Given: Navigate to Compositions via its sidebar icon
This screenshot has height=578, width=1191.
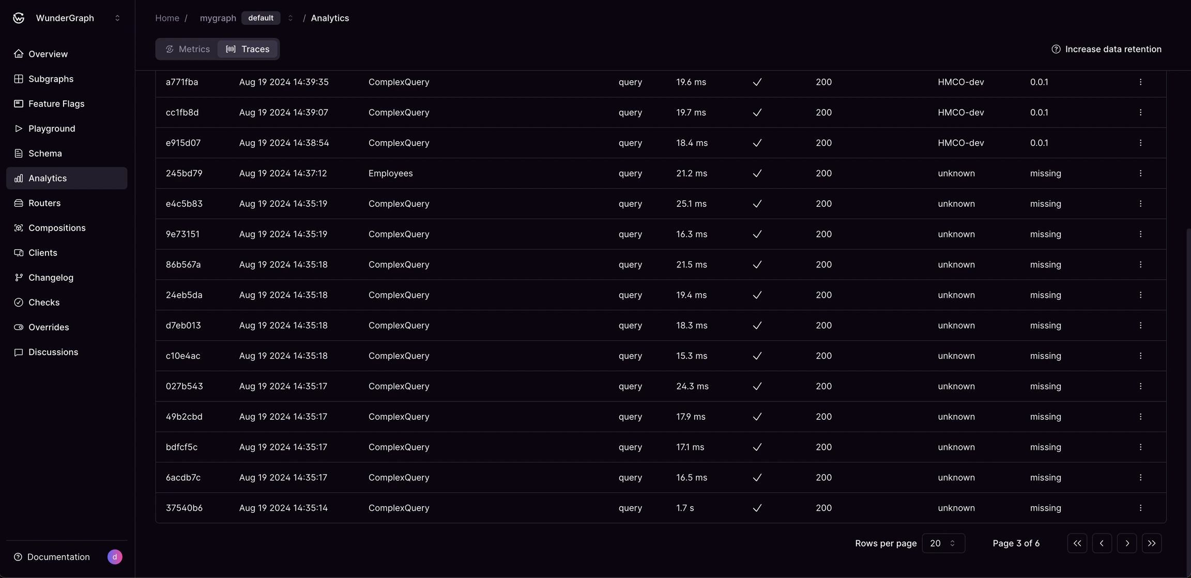Looking at the screenshot, I should tap(19, 227).
